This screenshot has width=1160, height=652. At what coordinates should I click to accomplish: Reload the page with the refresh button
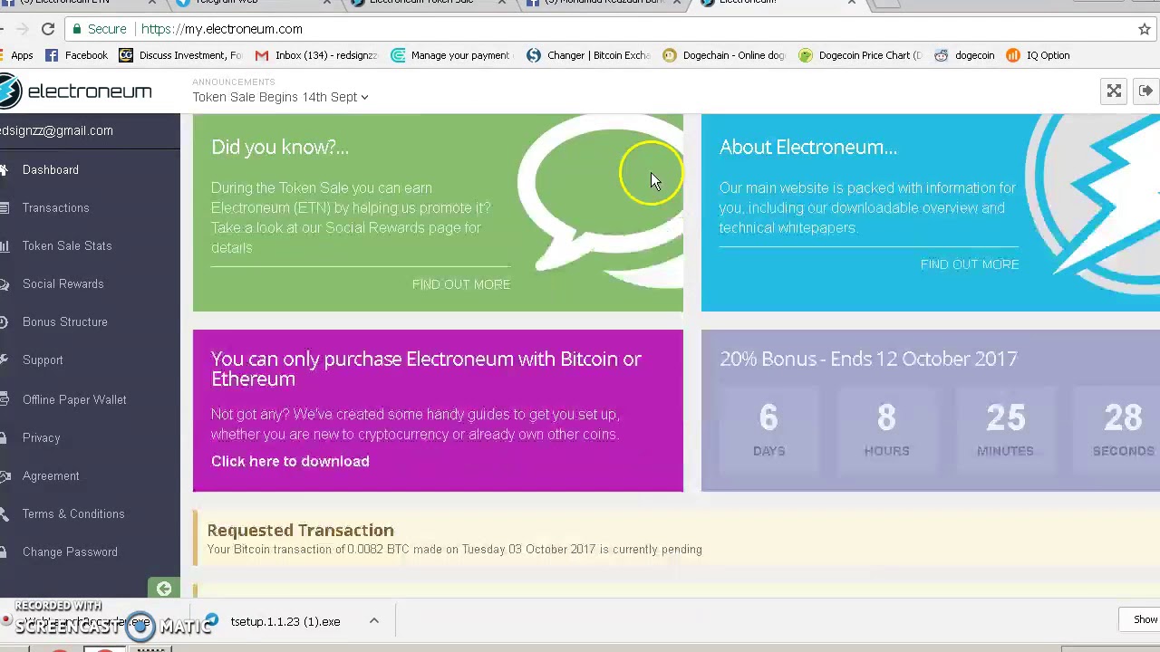tap(48, 29)
